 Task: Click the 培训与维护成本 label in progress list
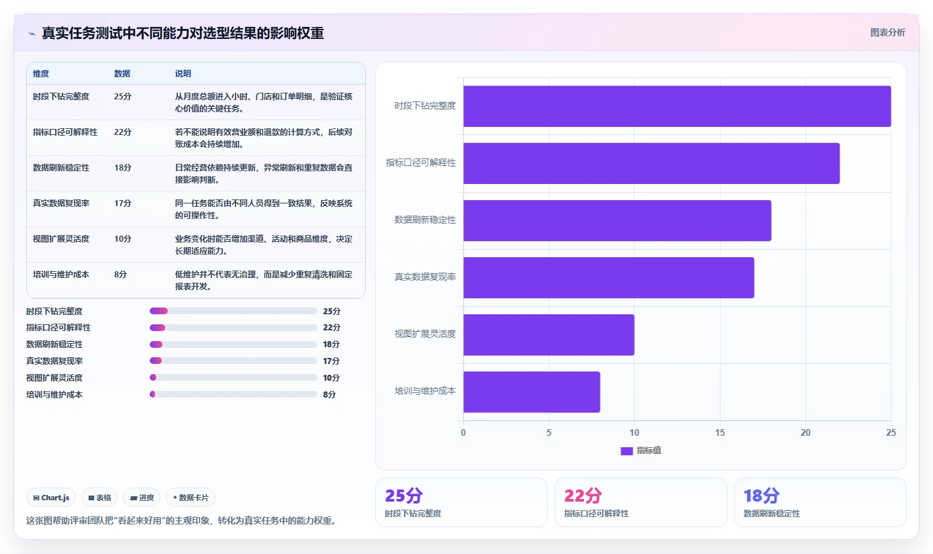54,395
